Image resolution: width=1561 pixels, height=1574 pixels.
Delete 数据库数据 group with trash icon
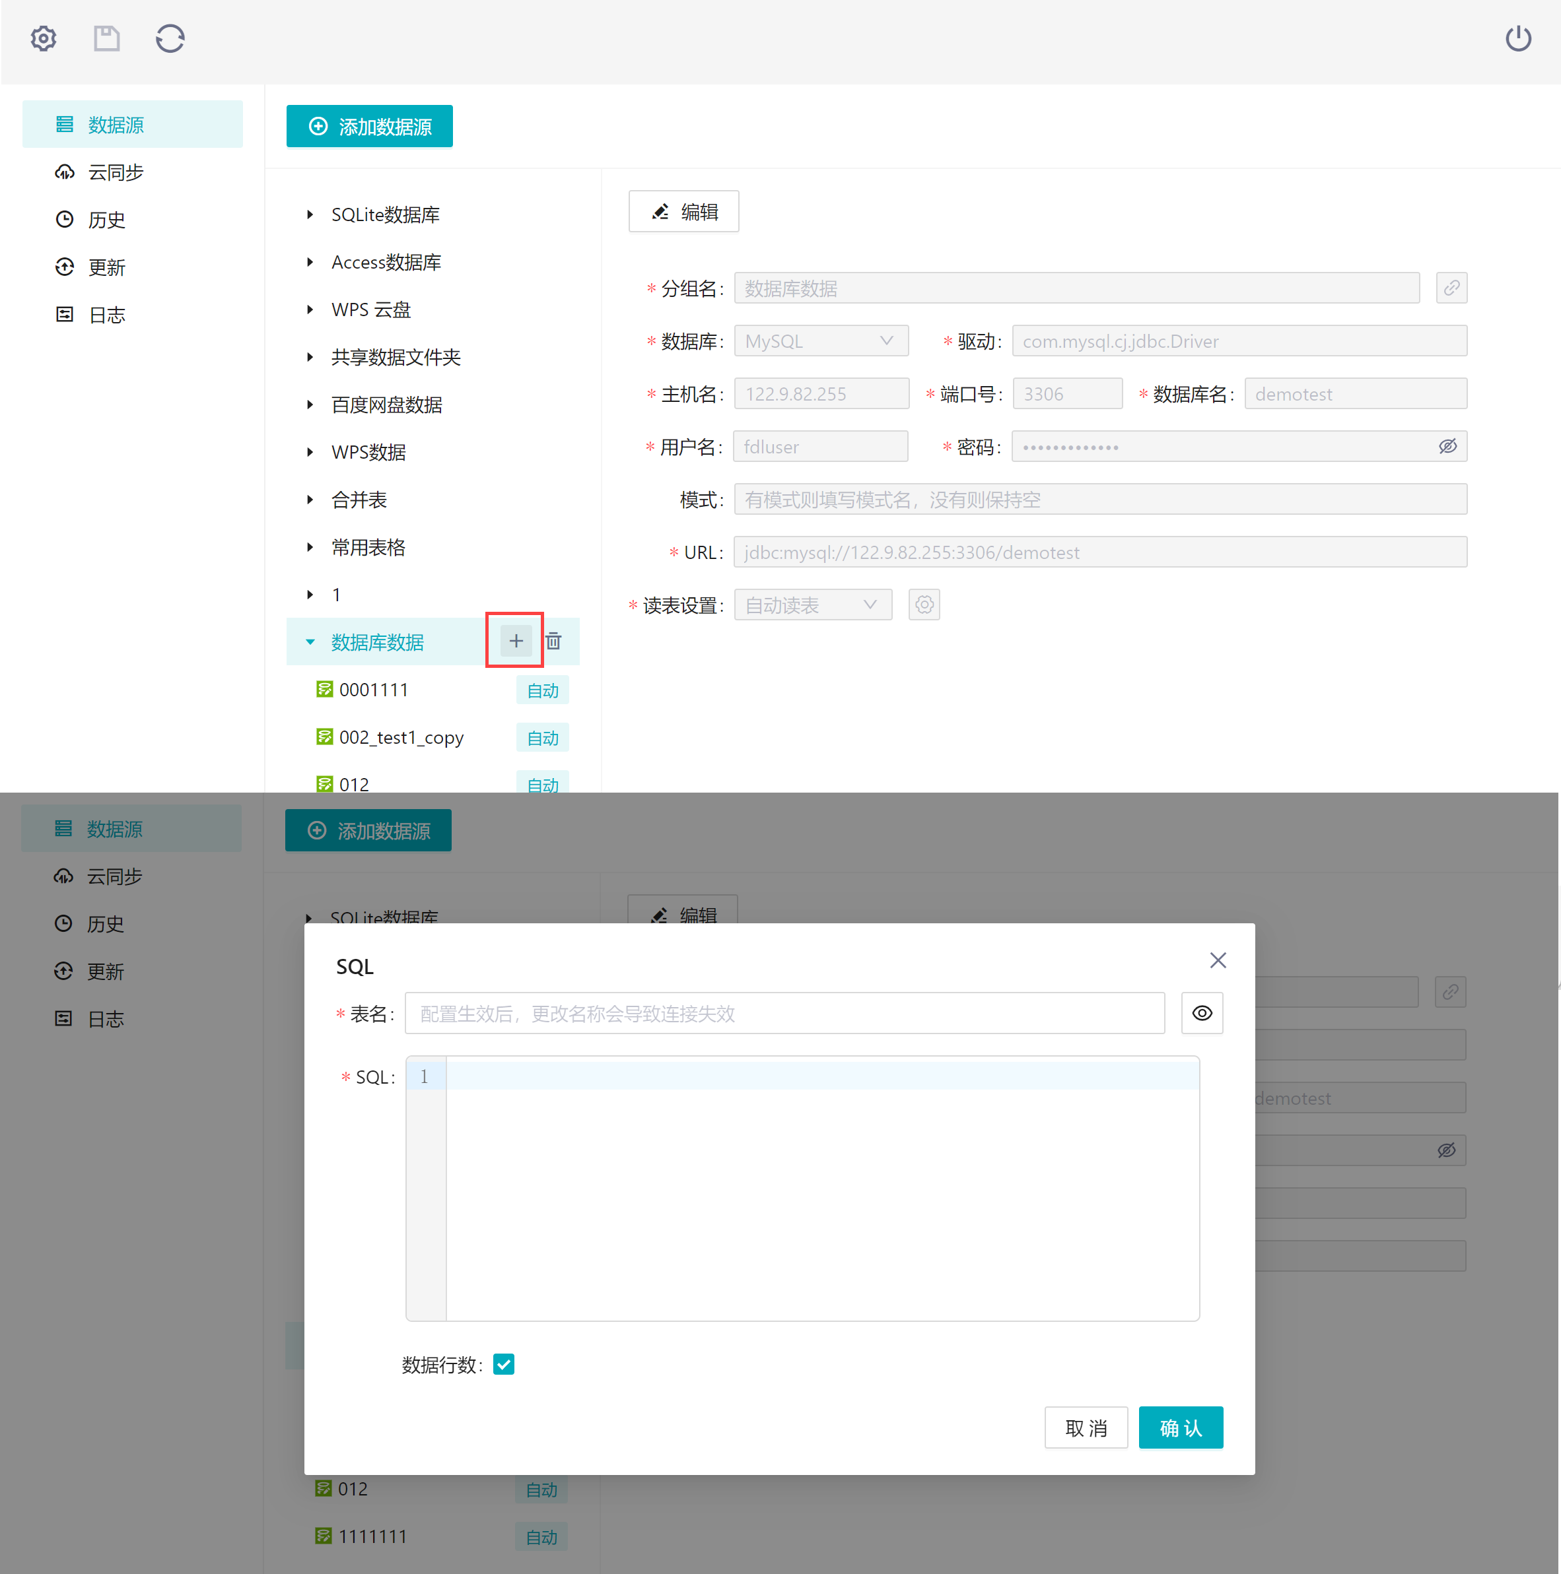pos(554,641)
